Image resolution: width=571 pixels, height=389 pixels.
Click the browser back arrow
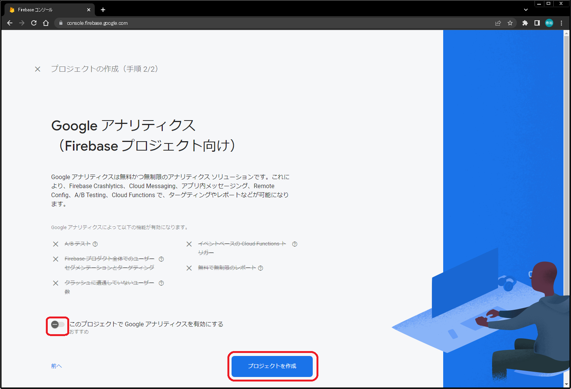click(x=10, y=23)
